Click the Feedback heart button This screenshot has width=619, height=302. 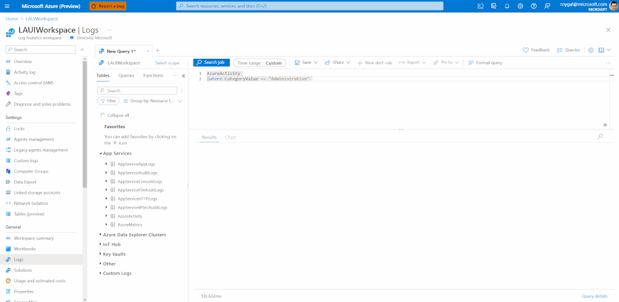click(x=536, y=50)
